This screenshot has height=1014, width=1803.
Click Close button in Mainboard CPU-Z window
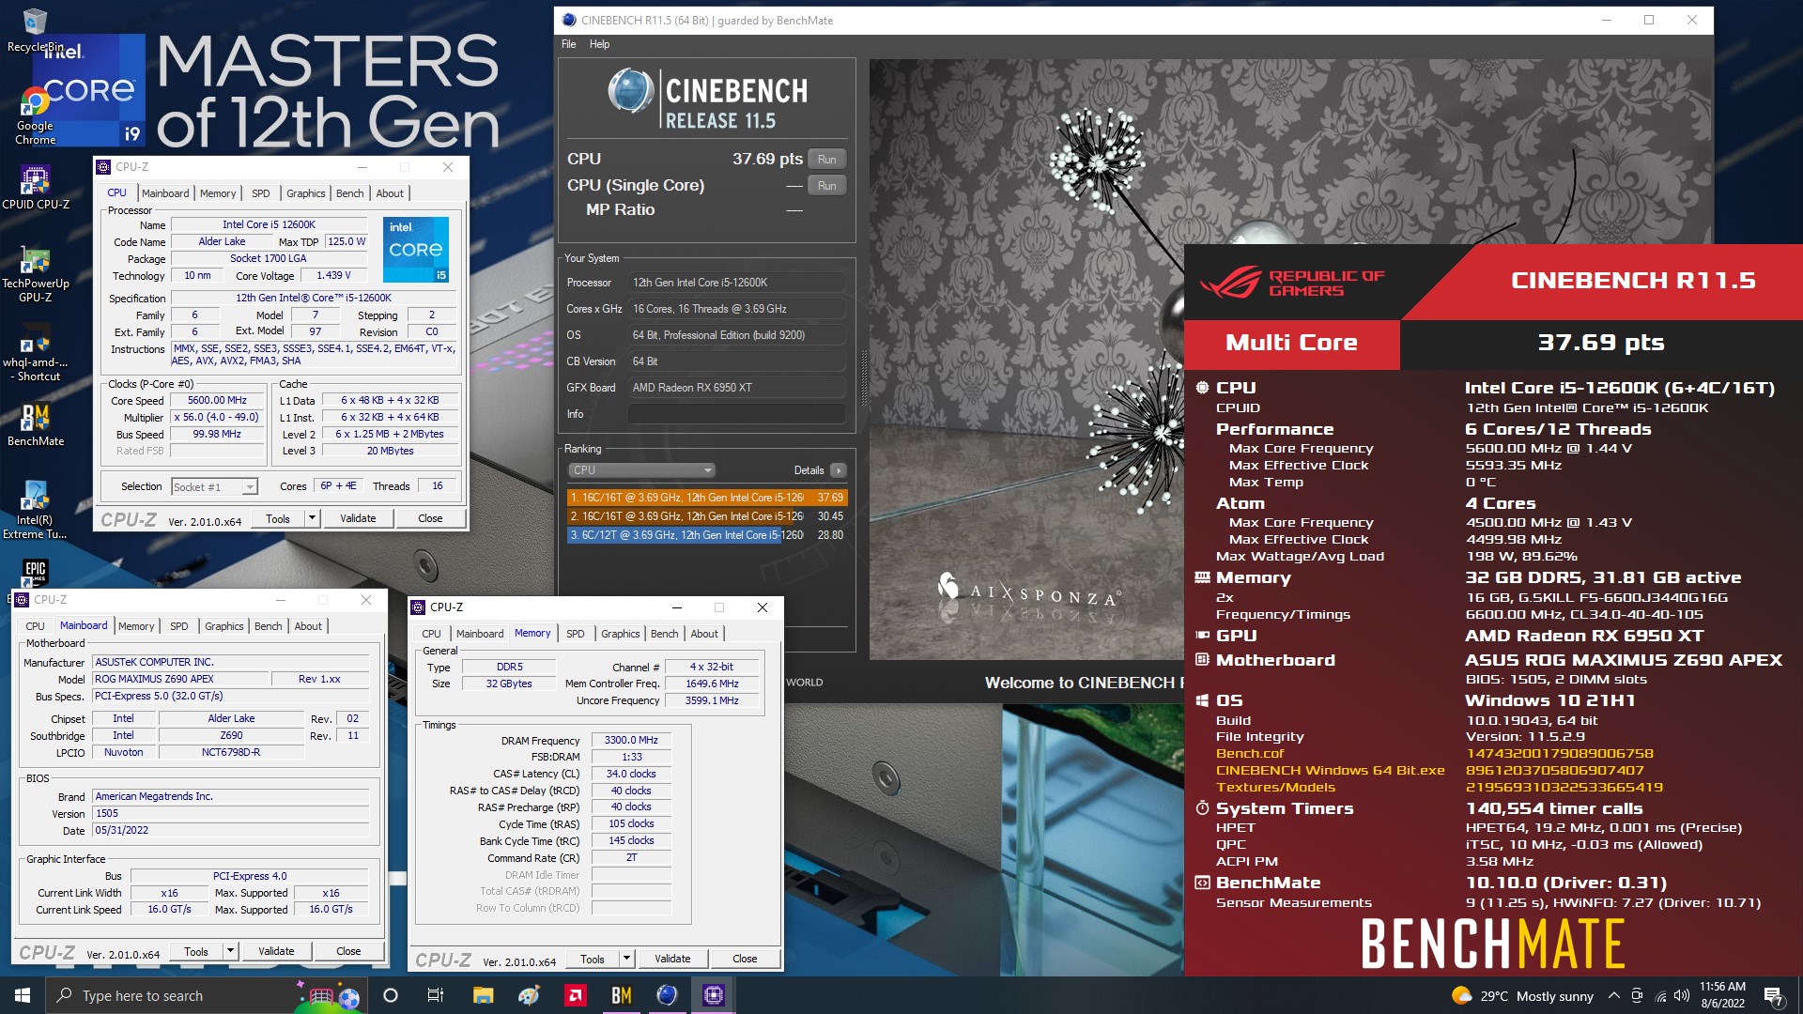[x=348, y=951]
